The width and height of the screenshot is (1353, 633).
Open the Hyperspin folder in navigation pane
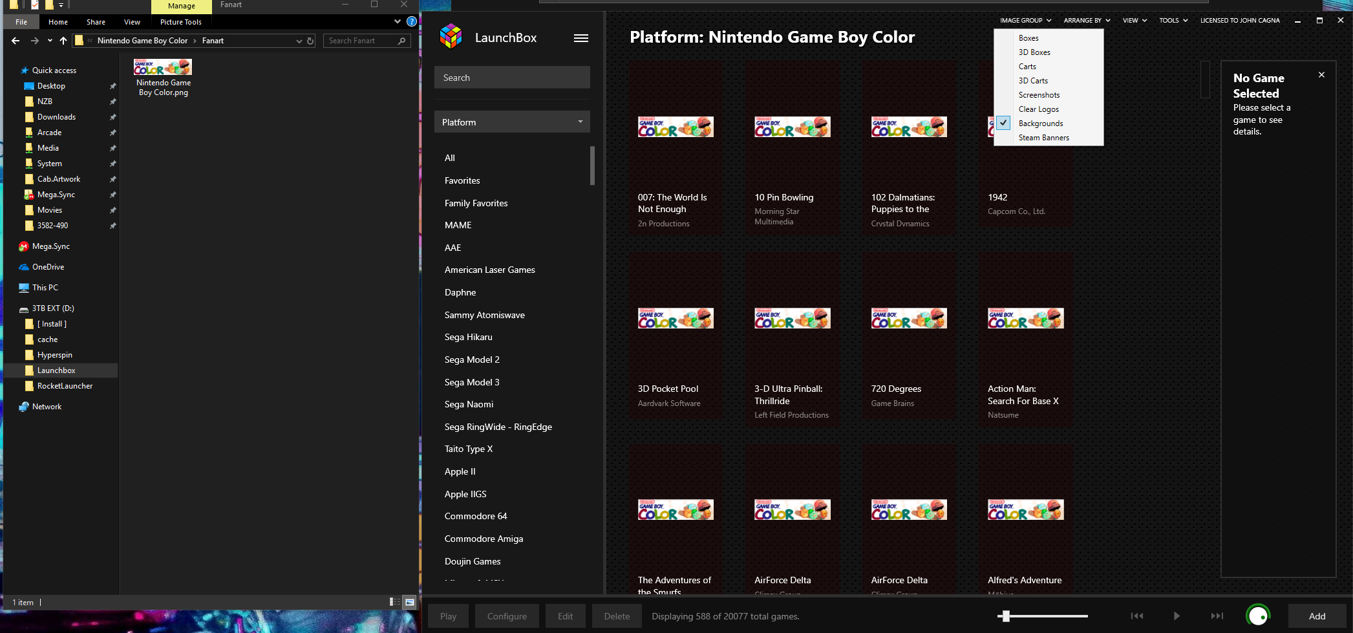click(55, 355)
